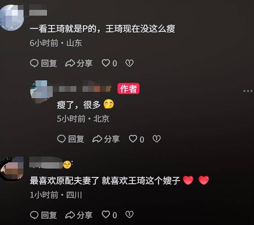This screenshot has height=225, width=254.
Task: Tap reply bubble on author's Beijing reply
Action: click(62, 139)
